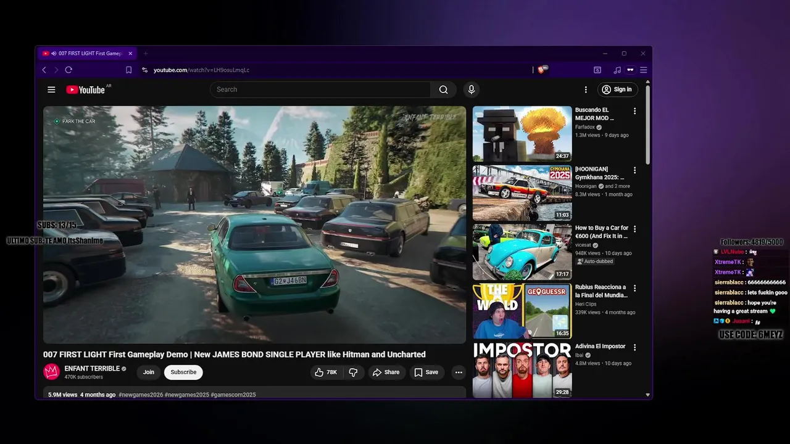Image resolution: width=790 pixels, height=444 pixels.
Task: Dislike the video with thumbs down
Action: (x=353, y=372)
